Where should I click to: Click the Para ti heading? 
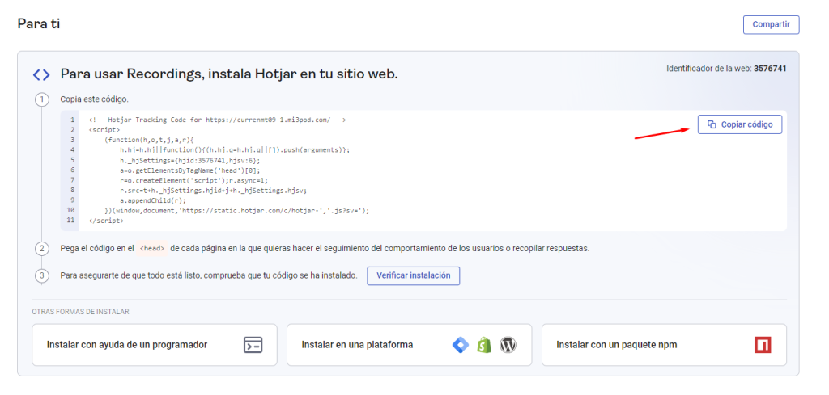pyautogui.click(x=39, y=23)
